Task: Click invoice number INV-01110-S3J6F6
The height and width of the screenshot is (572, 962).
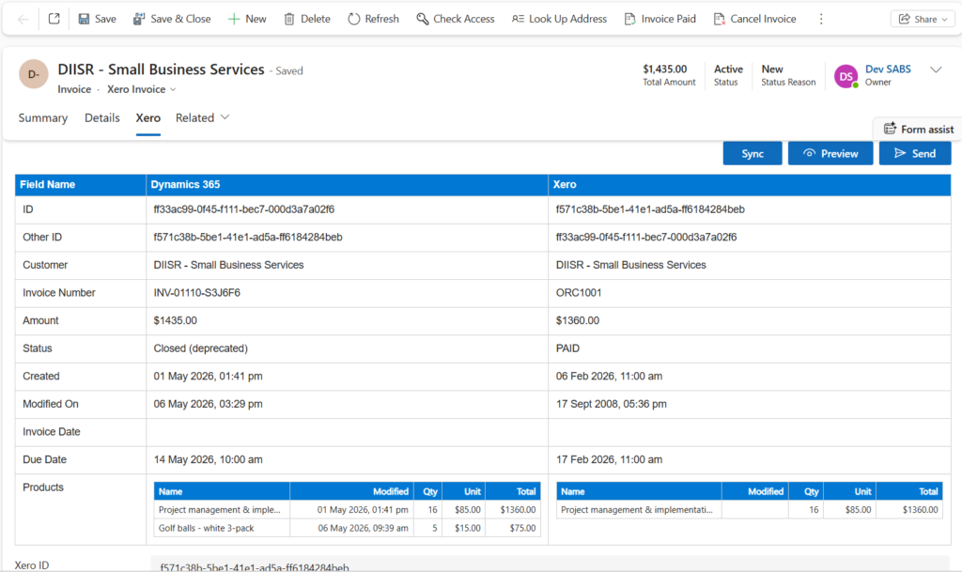Action: click(197, 293)
